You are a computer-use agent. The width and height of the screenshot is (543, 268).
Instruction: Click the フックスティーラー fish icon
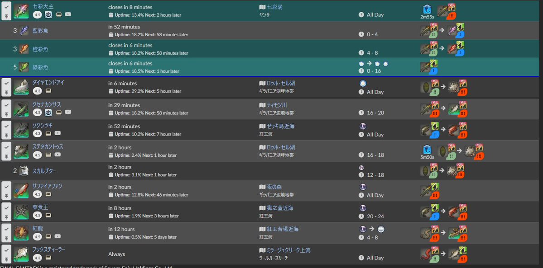(21, 254)
